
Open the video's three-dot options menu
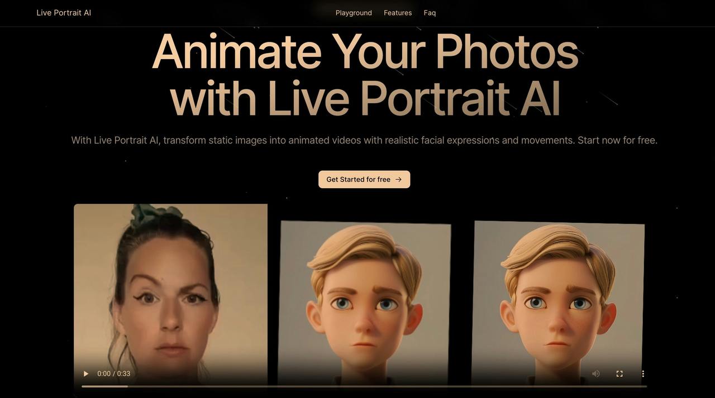tap(643, 373)
